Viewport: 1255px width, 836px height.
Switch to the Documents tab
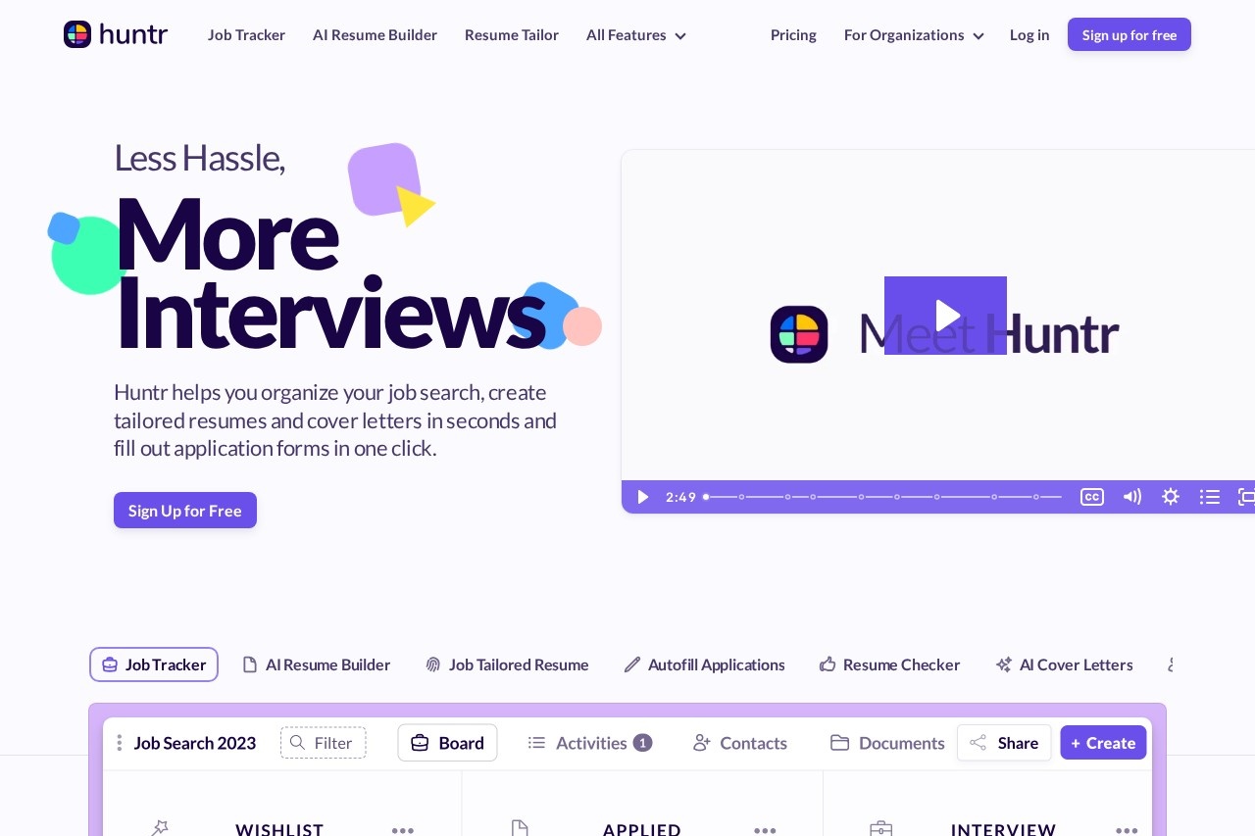coord(886,743)
